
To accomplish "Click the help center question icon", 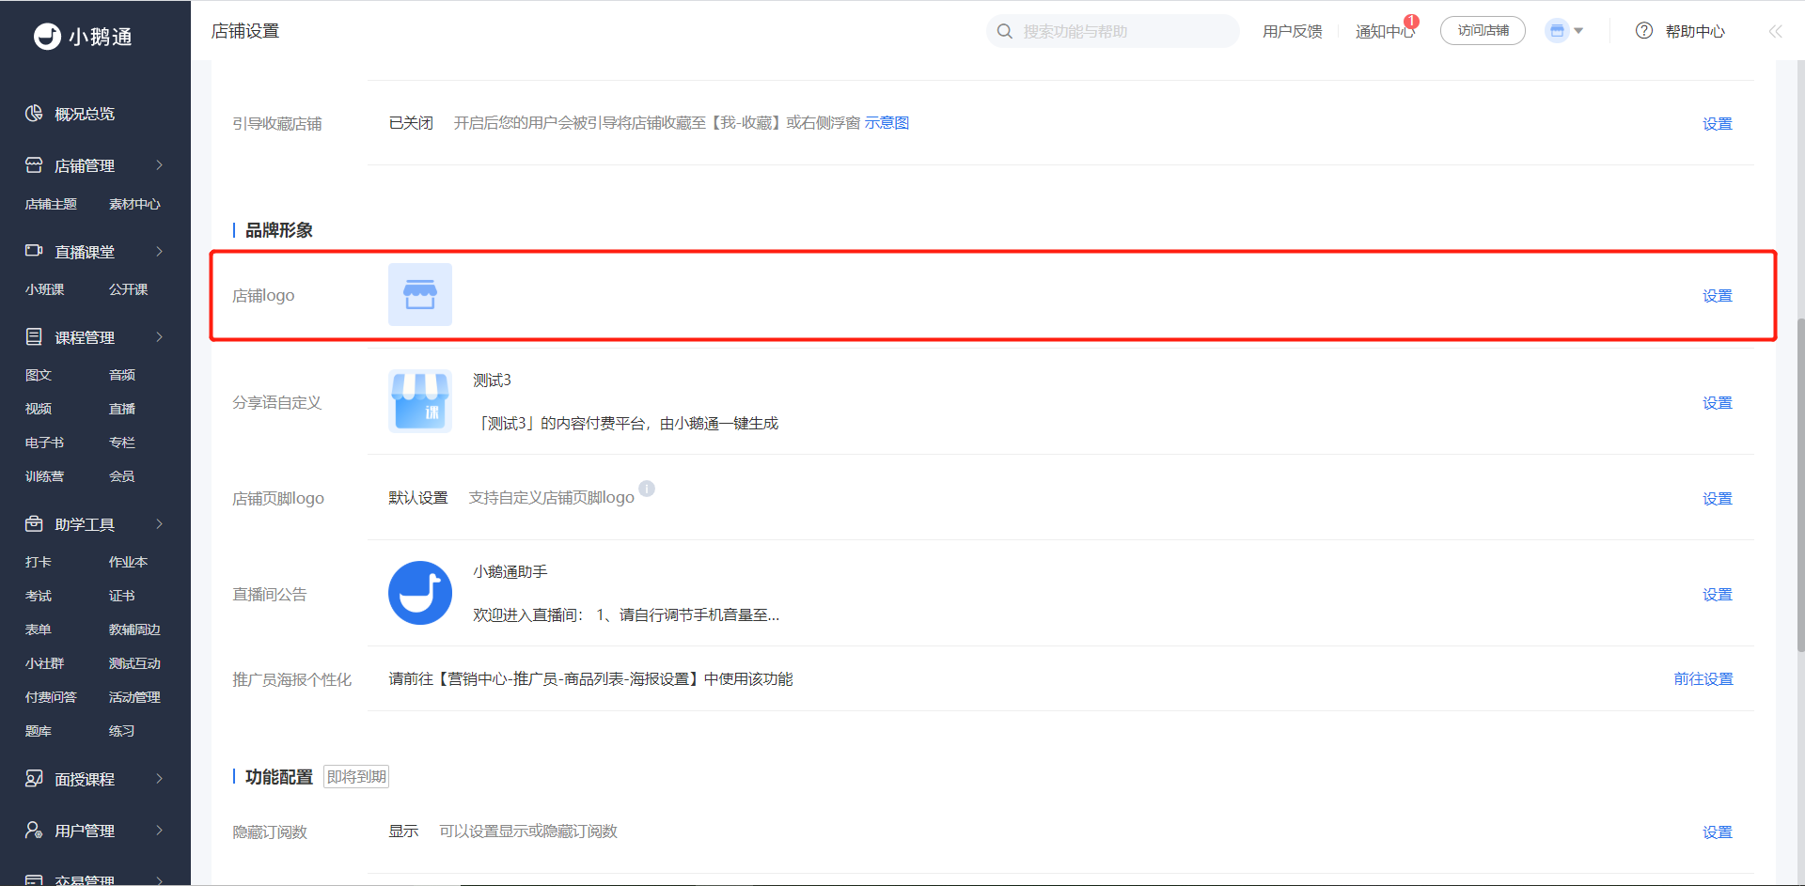I will click(1644, 31).
